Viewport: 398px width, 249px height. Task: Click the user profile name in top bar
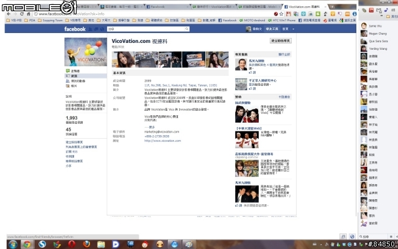(x=257, y=29)
